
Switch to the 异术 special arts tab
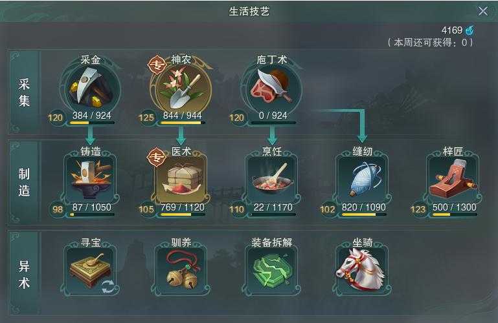pos(24,274)
